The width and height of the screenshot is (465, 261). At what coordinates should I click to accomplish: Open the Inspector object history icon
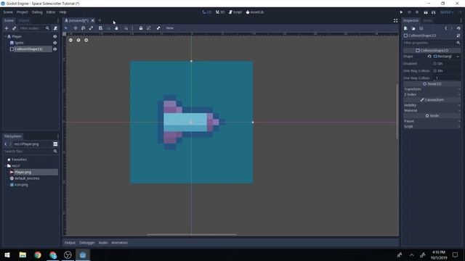point(458,28)
